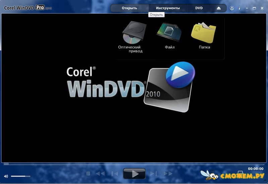The image size is (268, 184).
Task: Open the Открыть menu tab
Action: point(129,8)
